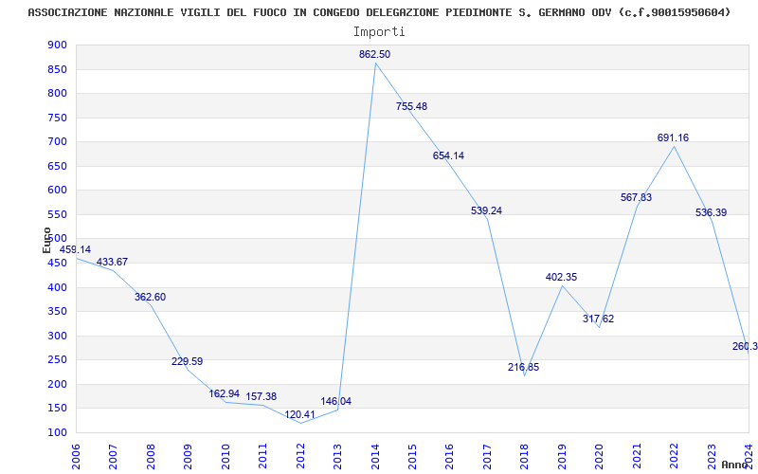Click the 654.14 value label
758x474 pixels.
[x=448, y=155]
